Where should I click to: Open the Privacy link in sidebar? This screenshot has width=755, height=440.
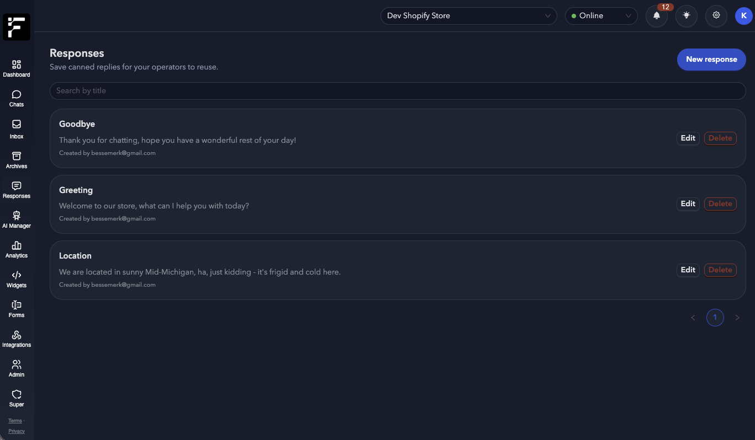17,431
